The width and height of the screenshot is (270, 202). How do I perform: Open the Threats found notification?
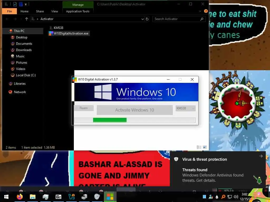click(x=218, y=169)
